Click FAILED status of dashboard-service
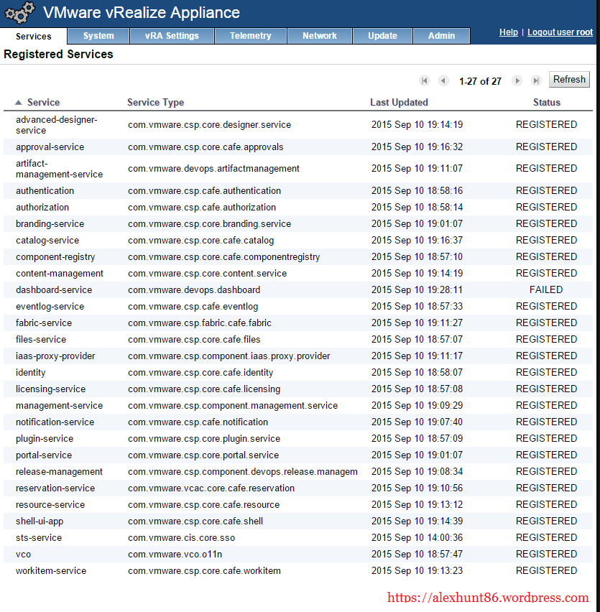Viewport: 600px width, 612px height. [546, 289]
